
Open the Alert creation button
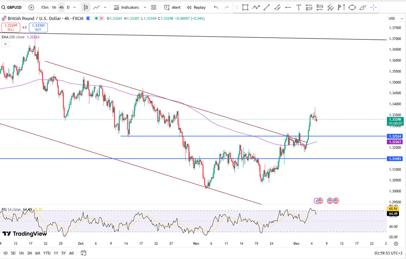point(172,7)
